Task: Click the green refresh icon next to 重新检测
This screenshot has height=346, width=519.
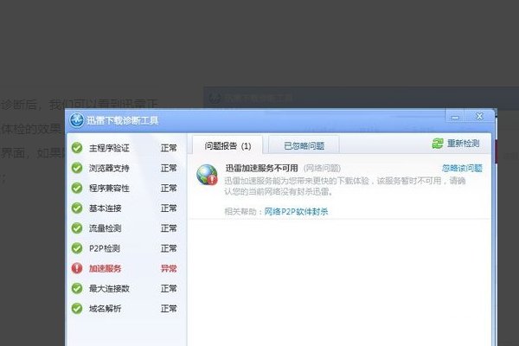Action: tap(438, 144)
